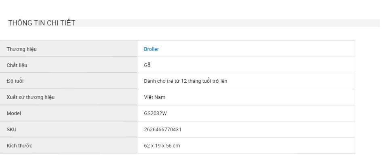
Task: Click empty area of Kích thước value cell
Action: tap(267, 145)
